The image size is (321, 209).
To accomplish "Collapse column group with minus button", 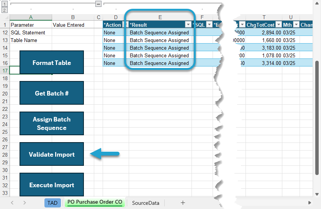I will [x=98, y=4].
